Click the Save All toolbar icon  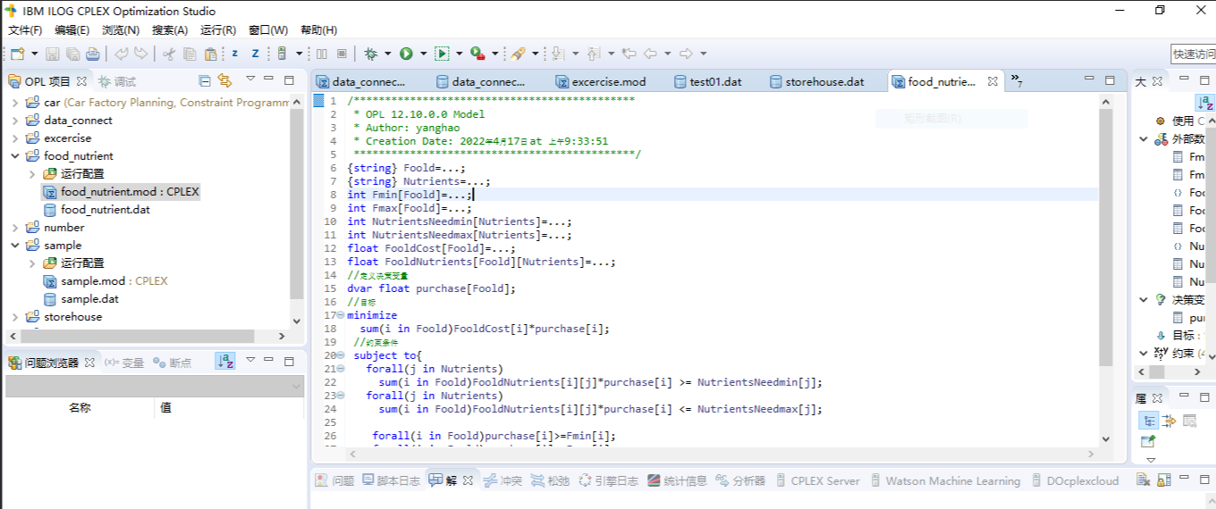click(72, 54)
